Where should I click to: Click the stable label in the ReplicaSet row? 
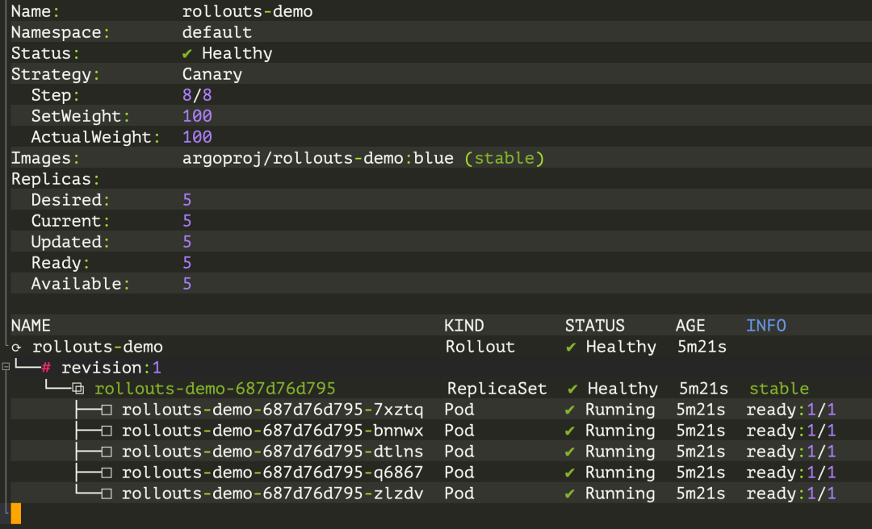[779, 389]
